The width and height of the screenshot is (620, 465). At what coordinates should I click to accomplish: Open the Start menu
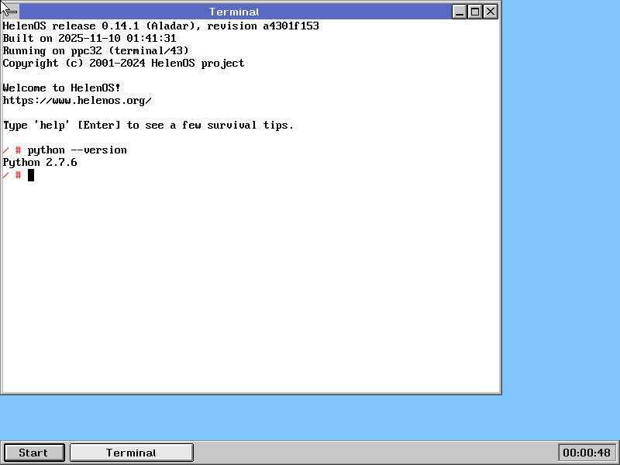33,453
